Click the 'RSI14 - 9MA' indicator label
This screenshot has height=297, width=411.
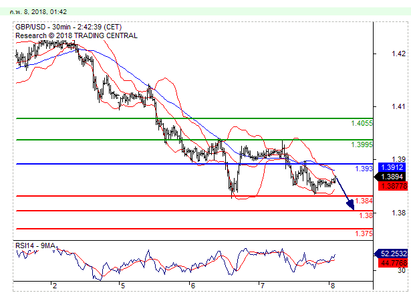coord(35,245)
